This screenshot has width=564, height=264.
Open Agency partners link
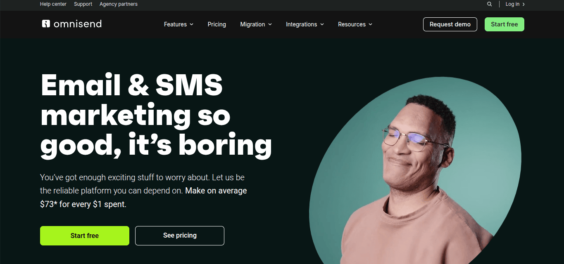pyautogui.click(x=119, y=4)
